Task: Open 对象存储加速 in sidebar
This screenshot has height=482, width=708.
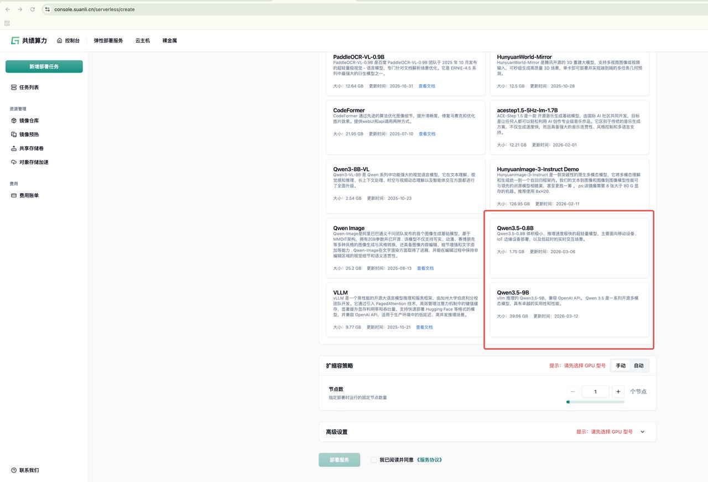Action: [34, 162]
